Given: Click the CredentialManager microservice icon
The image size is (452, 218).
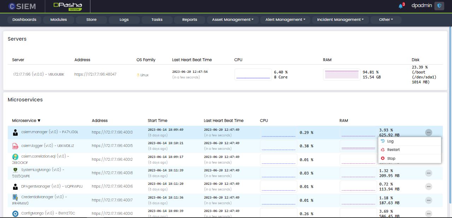Looking at the screenshot, I should [x=15, y=197].
